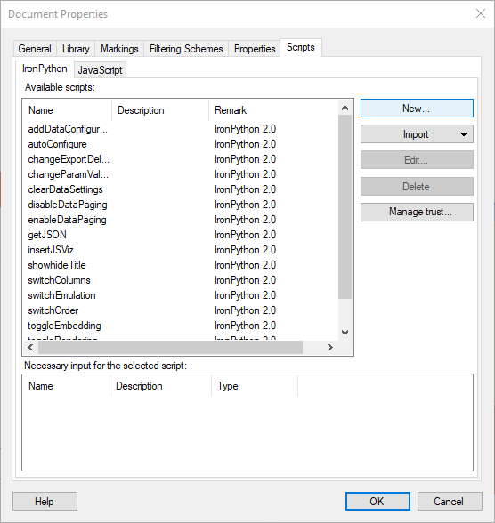Screen dimensions: 495x523
Task: Select the clearDataSettings script
Action: coord(65,189)
